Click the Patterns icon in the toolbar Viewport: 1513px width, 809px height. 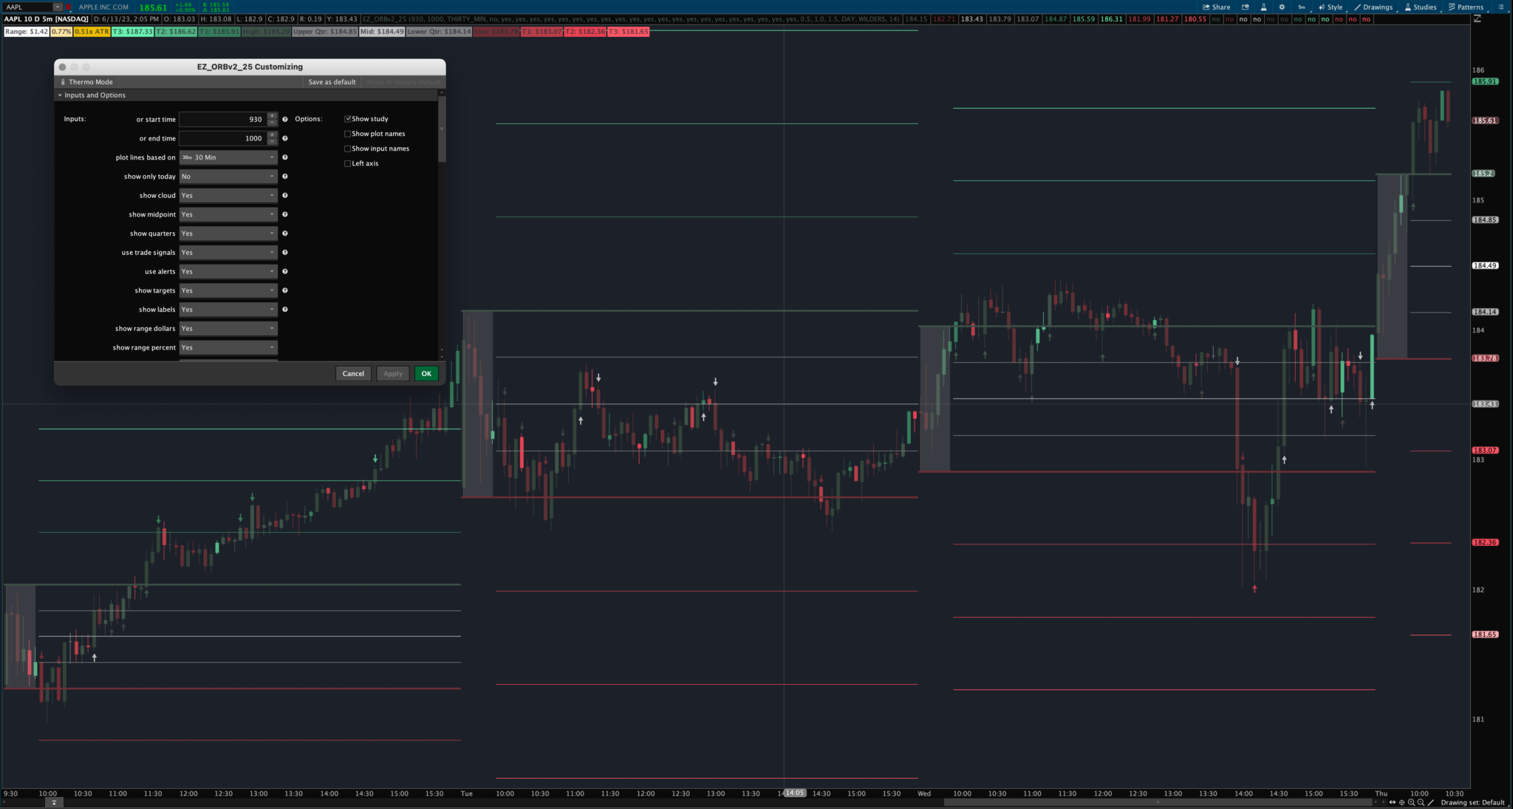1466,7
